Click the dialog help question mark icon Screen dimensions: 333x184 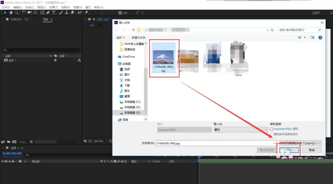pyautogui.click(x=320, y=38)
